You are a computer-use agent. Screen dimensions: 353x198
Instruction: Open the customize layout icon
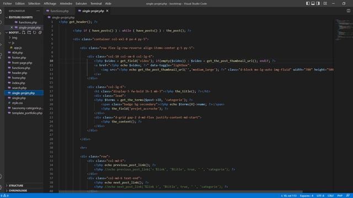[x=325, y=3]
